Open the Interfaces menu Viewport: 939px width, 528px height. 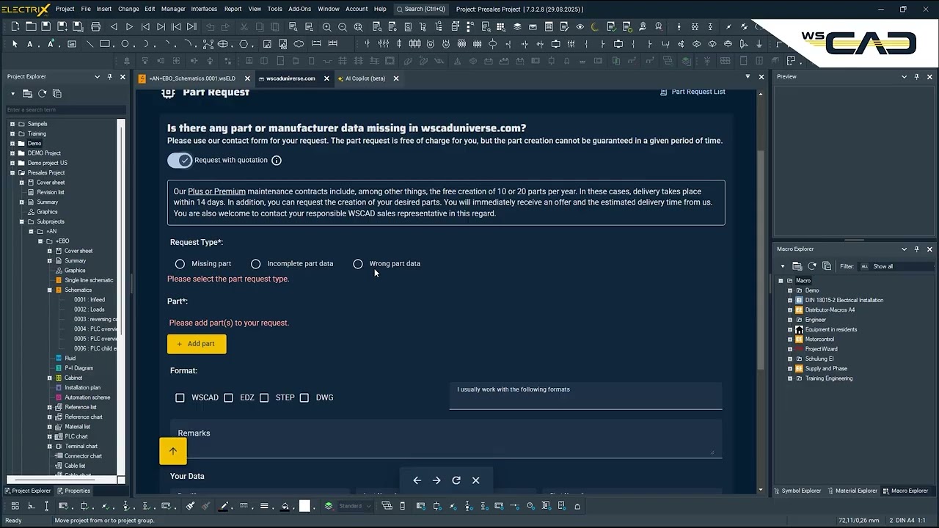pyautogui.click(x=204, y=9)
